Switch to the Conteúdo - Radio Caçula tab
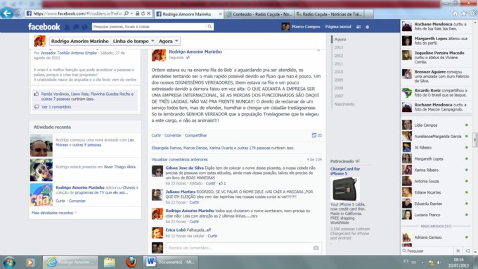The image size is (478, 269). tap(259, 14)
